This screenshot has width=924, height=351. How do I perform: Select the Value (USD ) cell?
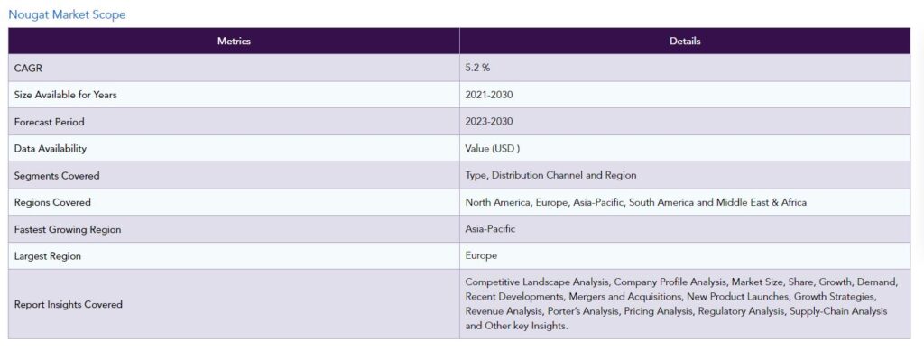point(685,148)
